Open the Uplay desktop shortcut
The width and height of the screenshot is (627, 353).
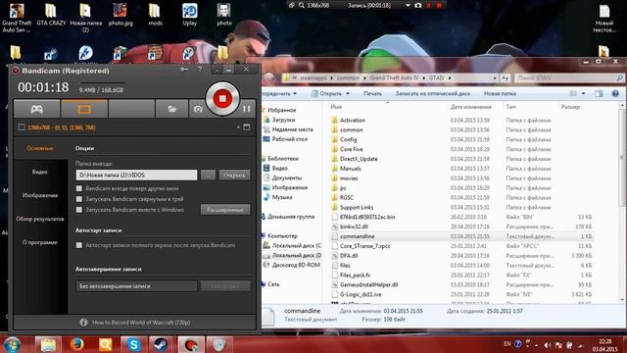click(190, 15)
